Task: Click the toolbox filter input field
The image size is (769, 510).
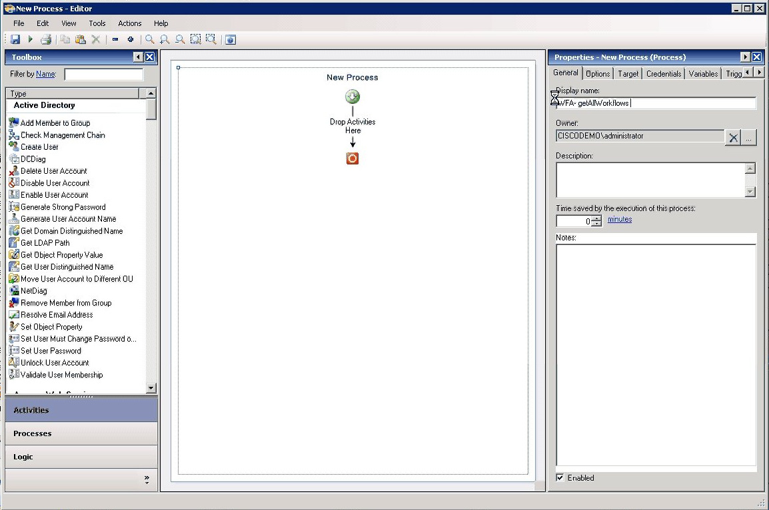Action: click(x=103, y=74)
